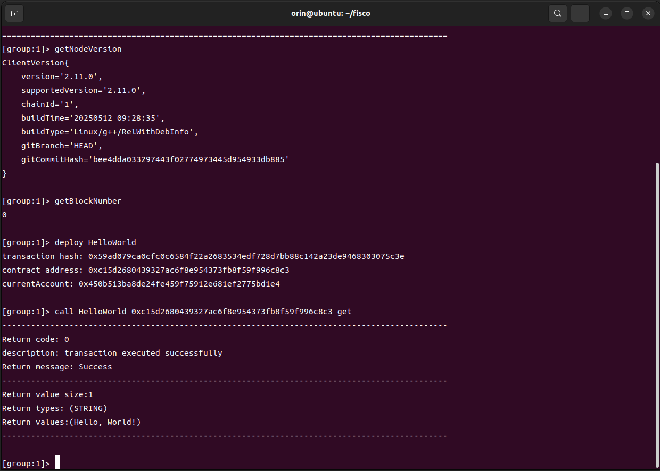
Task: Close the terminal window
Action: pos(648,13)
